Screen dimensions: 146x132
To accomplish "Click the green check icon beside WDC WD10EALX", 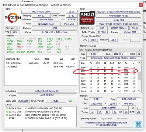I will (x=7, y=115).
